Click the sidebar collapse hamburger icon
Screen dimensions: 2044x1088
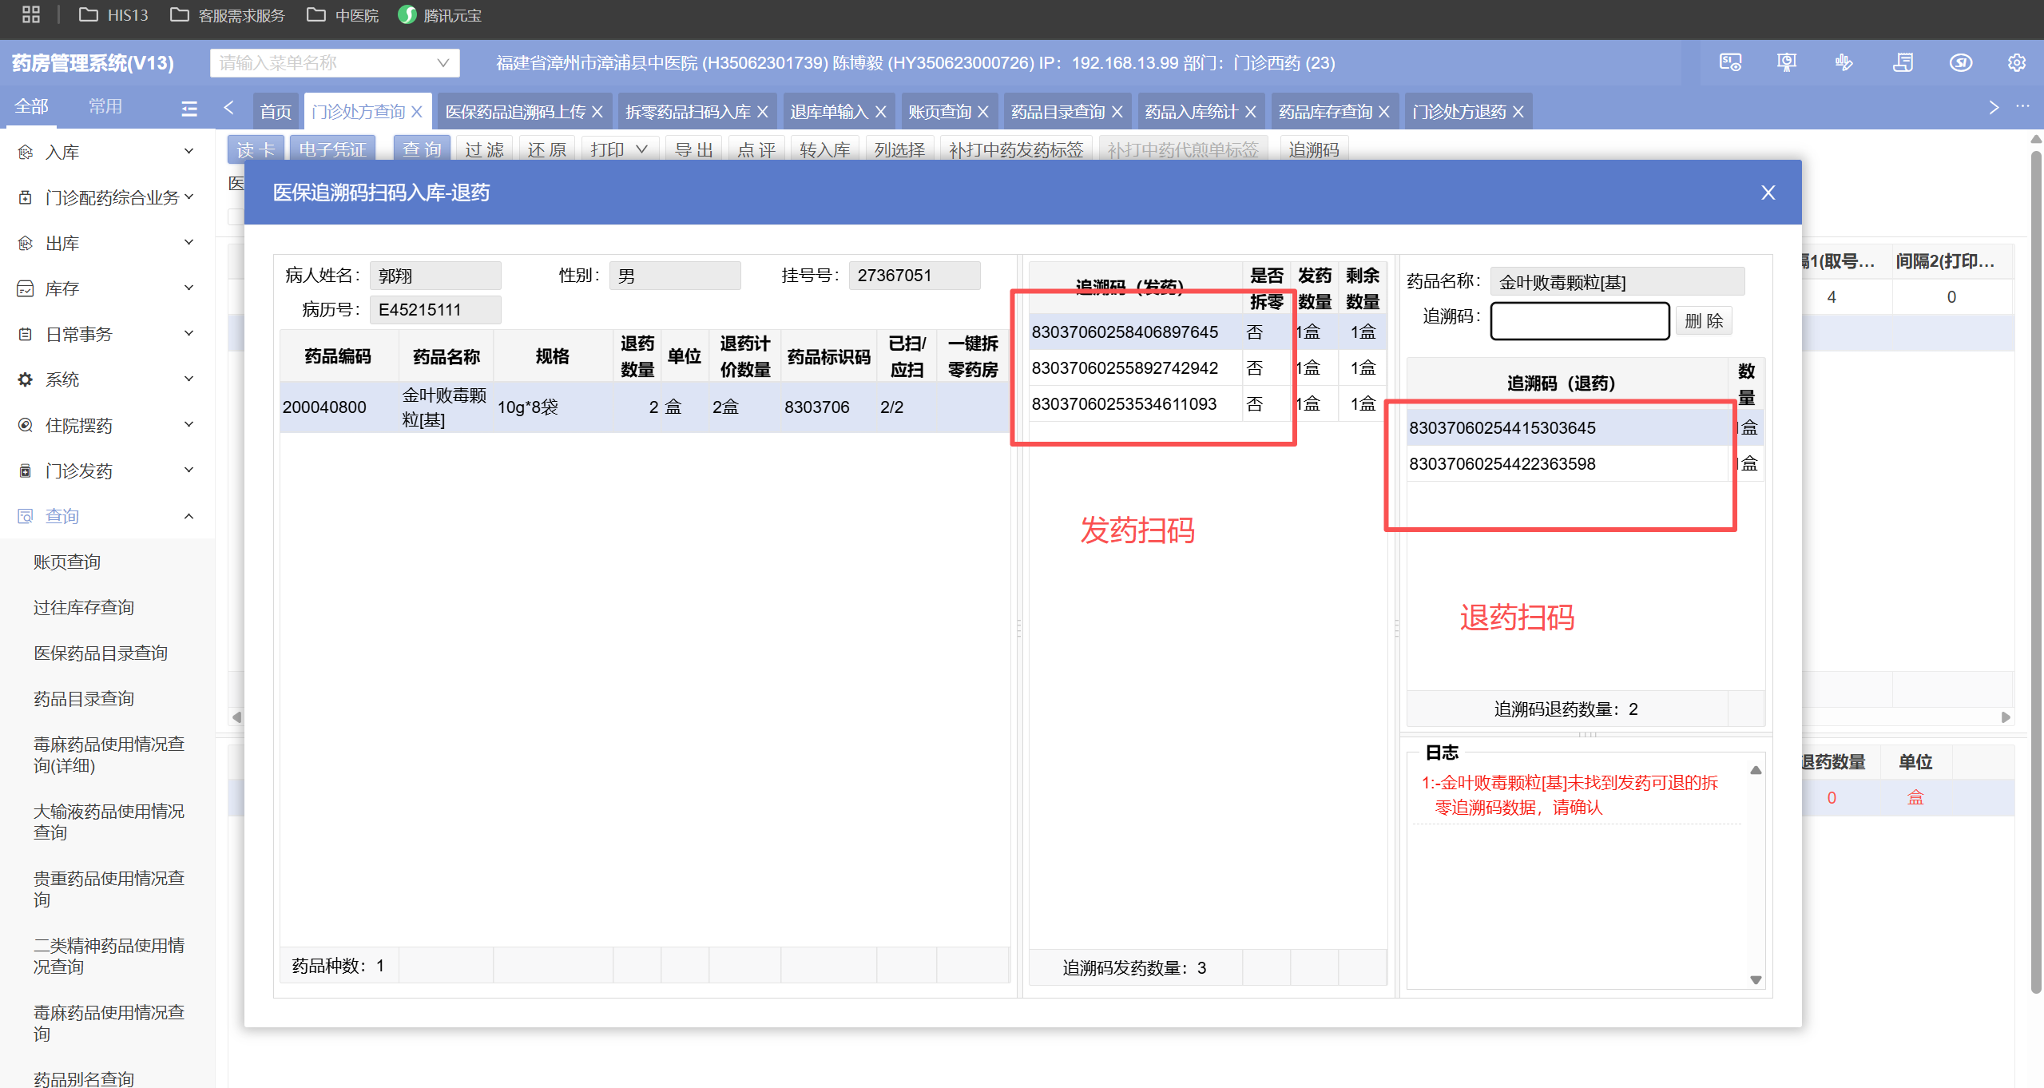189,109
